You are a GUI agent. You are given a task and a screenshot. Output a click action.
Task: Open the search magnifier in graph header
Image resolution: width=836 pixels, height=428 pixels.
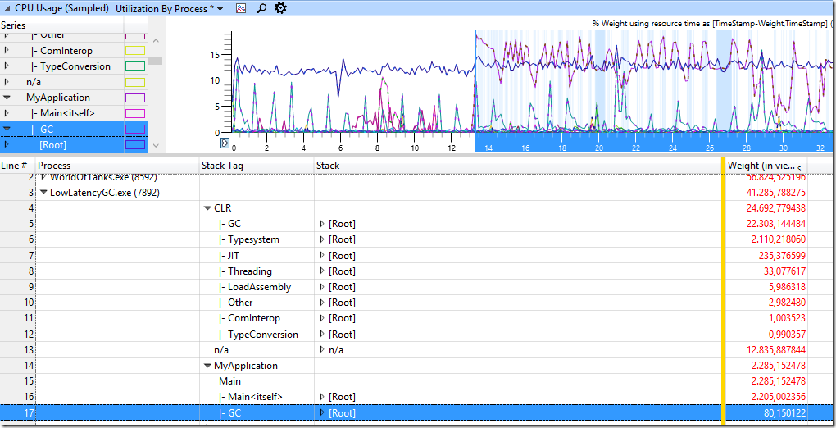point(261,8)
